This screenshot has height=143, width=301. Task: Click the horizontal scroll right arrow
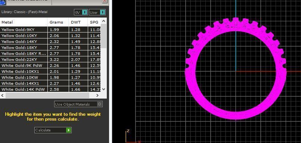pyautogui.click(x=97, y=96)
